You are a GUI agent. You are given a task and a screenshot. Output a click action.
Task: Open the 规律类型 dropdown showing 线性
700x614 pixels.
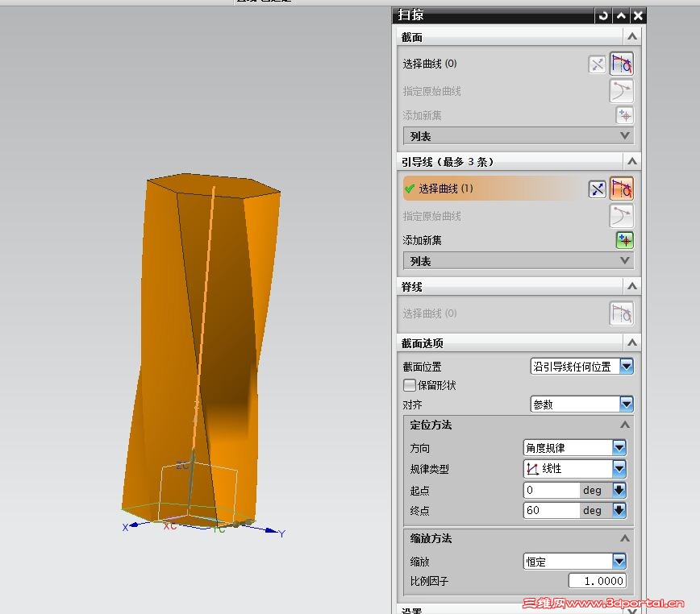pyautogui.click(x=619, y=469)
